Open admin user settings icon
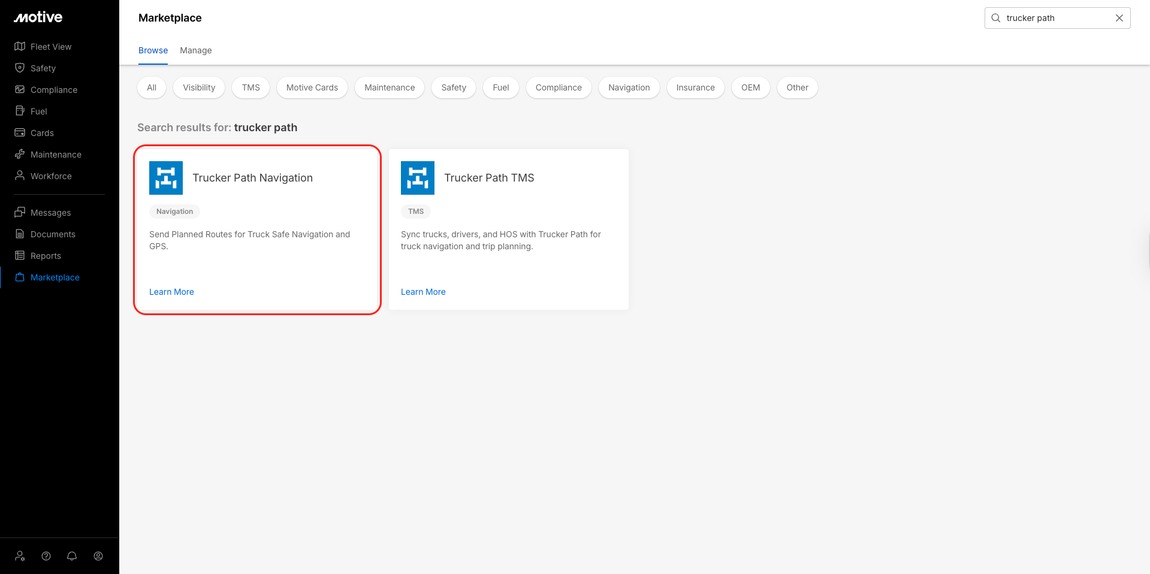The width and height of the screenshot is (1150, 574). (20, 556)
